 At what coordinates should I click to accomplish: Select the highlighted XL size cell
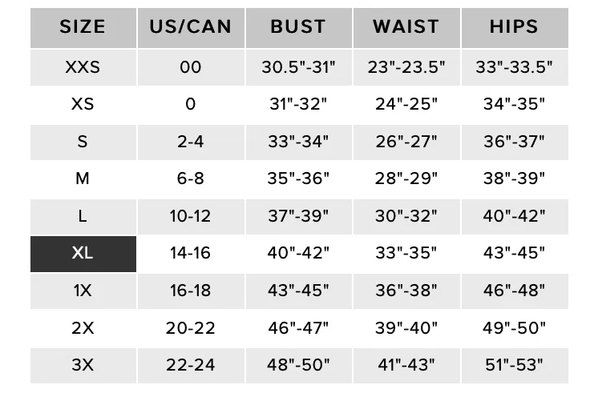(x=83, y=254)
